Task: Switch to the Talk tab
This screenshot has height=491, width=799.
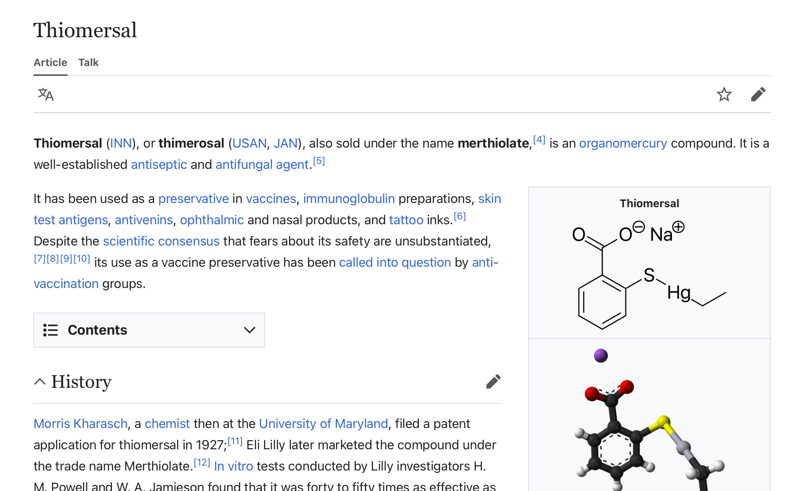Action: pyautogui.click(x=88, y=62)
